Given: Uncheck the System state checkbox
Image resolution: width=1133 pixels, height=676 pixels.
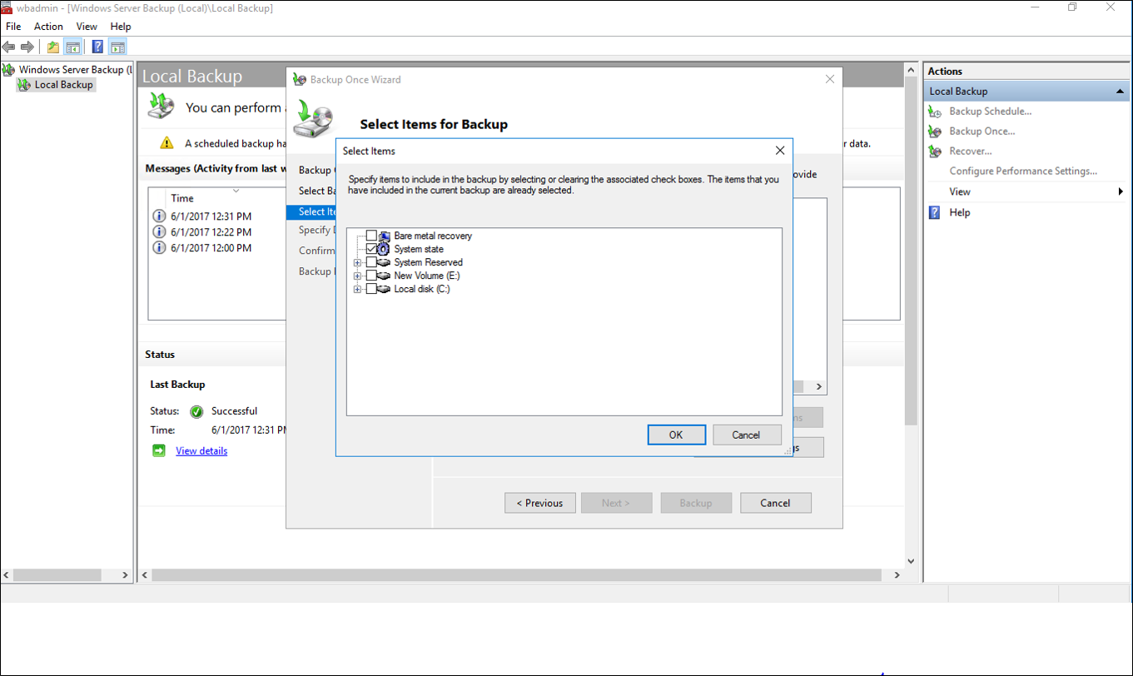Looking at the screenshot, I should pyautogui.click(x=371, y=249).
